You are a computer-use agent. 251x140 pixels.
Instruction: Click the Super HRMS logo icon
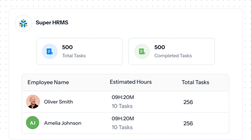tap(23, 23)
